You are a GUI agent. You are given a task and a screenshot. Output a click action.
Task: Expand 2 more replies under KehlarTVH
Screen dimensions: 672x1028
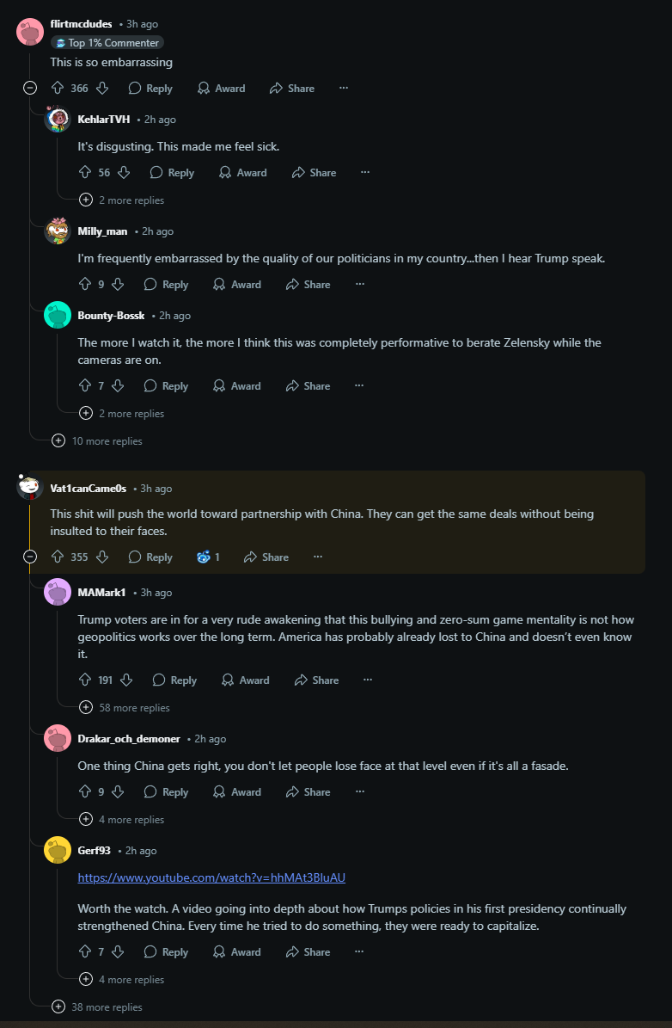(122, 200)
